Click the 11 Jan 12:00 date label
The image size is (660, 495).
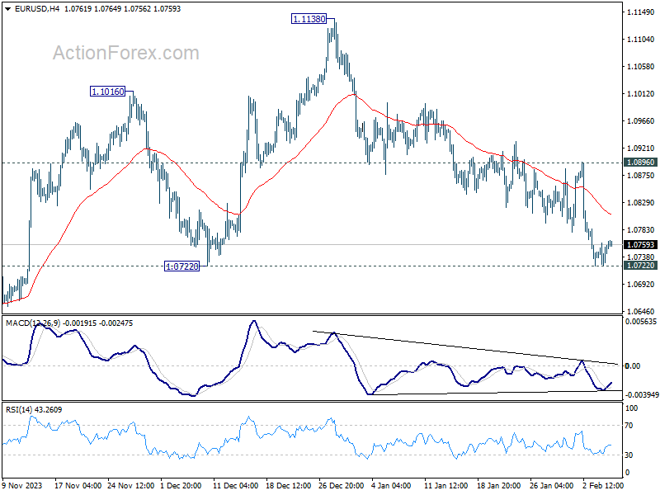coord(445,485)
